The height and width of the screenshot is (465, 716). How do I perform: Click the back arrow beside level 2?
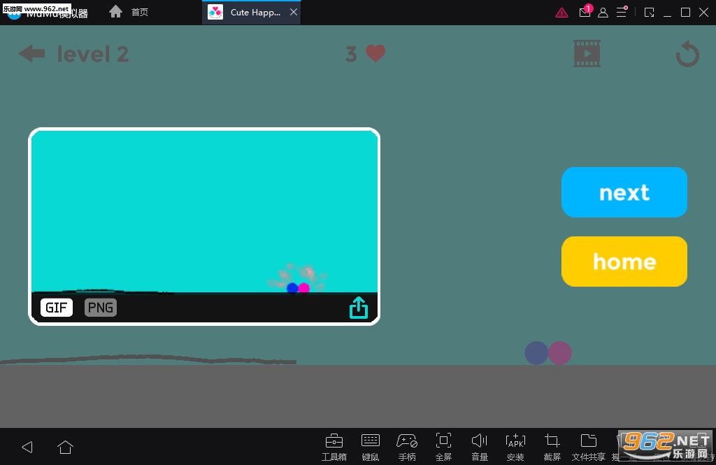tap(31, 54)
